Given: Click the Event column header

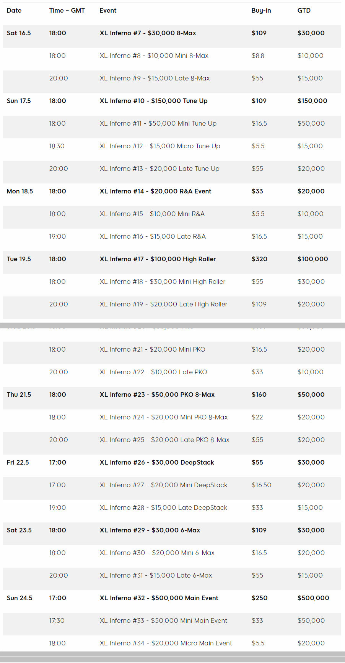Looking at the screenshot, I should pyautogui.click(x=108, y=10).
